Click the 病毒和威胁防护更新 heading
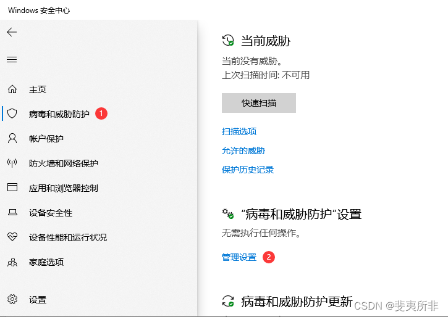 click(297, 302)
